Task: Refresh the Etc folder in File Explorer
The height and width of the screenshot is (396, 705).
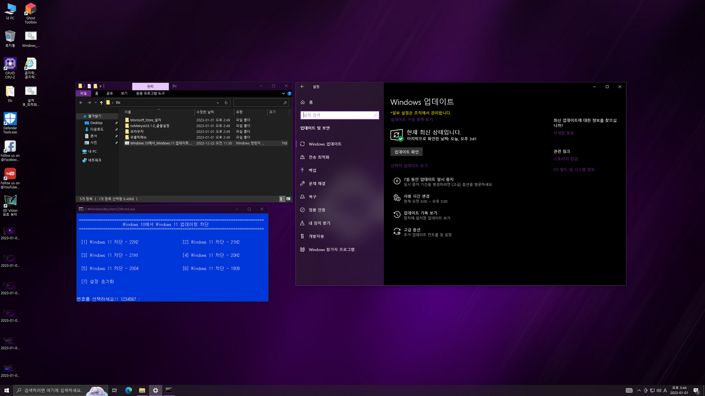Action: tap(226, 102)
